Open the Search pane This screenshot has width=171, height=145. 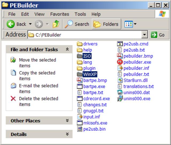[x=77, y=24]
